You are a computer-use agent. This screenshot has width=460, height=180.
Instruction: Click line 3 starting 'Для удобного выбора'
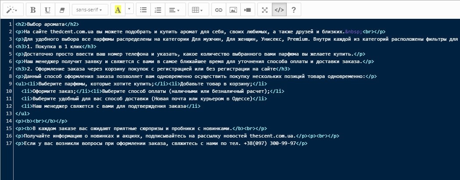click(x=237, y=39)
